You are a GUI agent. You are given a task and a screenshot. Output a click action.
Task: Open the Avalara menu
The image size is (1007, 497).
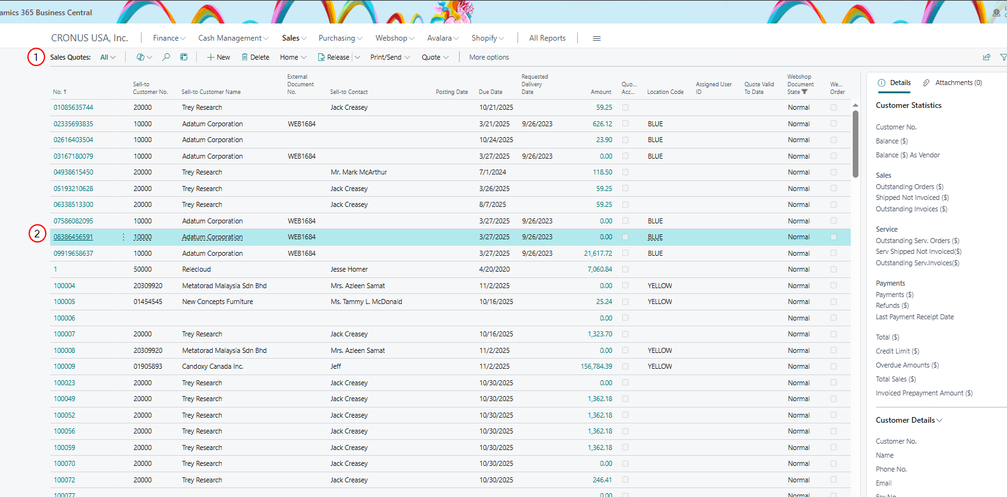443,38
